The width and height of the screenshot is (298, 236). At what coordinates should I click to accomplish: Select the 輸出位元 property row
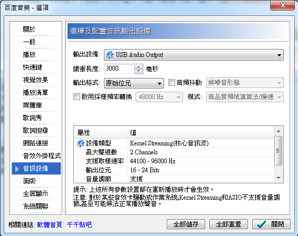pyautogui.click(x=174, y=170)
